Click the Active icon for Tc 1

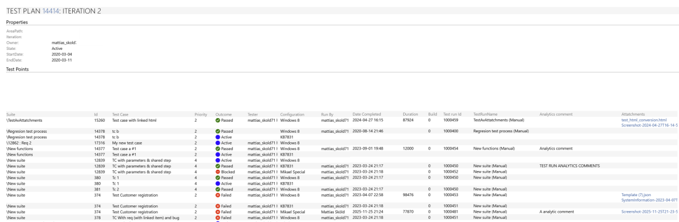point(218,183)
